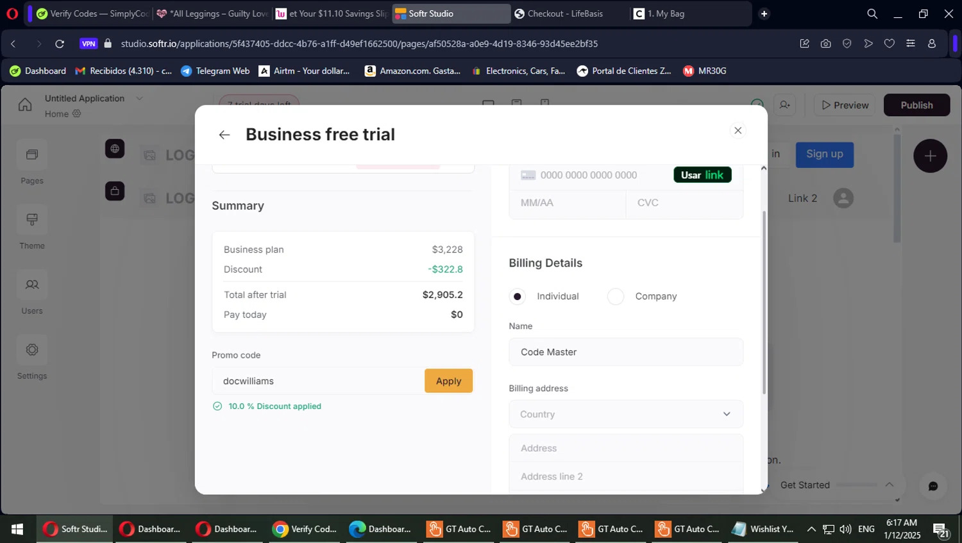The width and height of the screenshot is (962, 543).
Task: Select the Individual billing option
Action: [518, 296]
